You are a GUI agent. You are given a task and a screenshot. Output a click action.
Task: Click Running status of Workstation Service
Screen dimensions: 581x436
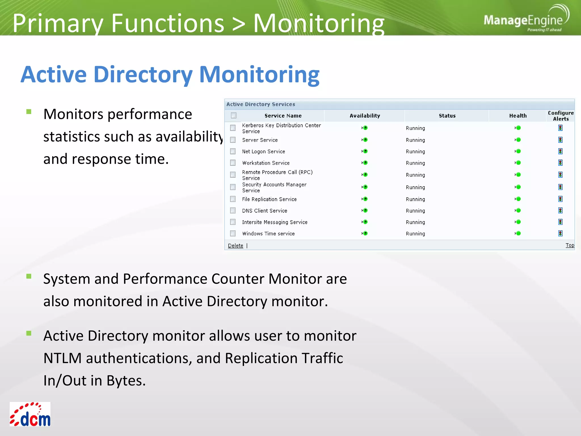tap(415, 163)
